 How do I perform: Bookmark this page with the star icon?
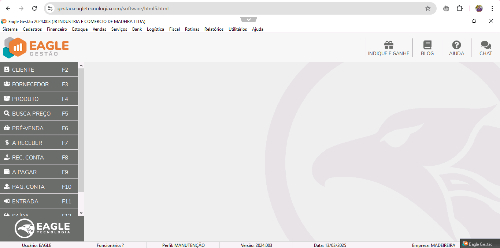coord(427,8)
